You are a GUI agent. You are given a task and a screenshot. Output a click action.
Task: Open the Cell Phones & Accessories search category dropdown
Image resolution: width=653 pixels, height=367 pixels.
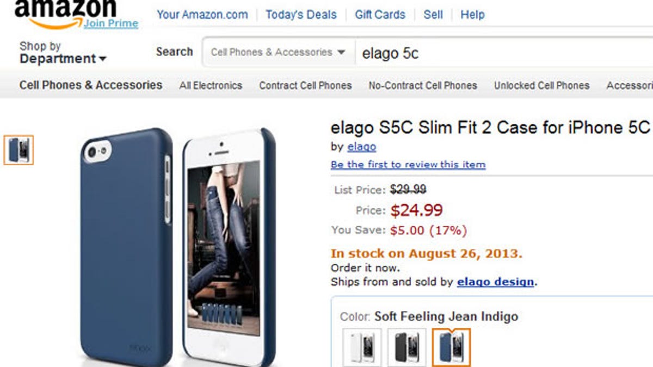pos(278,52)
